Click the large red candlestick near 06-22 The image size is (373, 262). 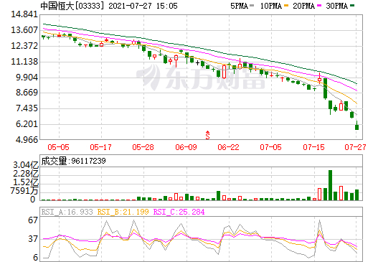point(224,72)
